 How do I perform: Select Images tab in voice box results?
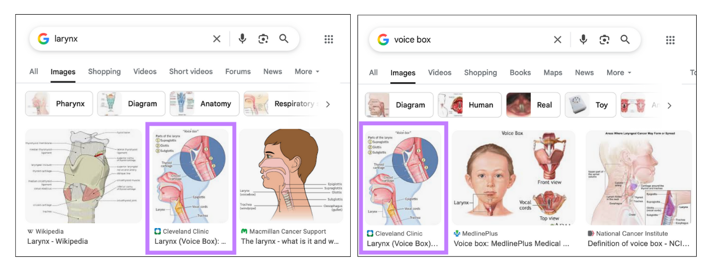(x=403, y=73)
